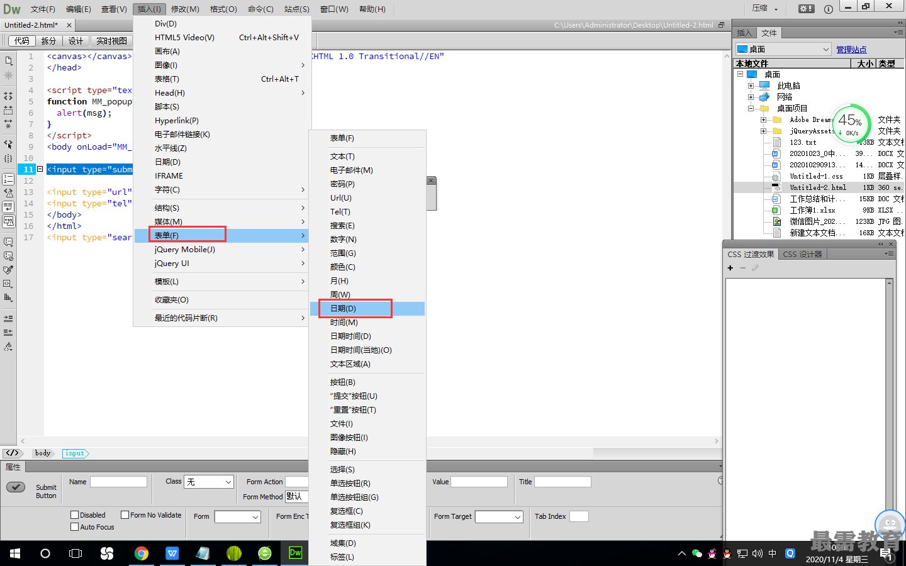Toggle the Line Numbers icon

tap(8, 179)
